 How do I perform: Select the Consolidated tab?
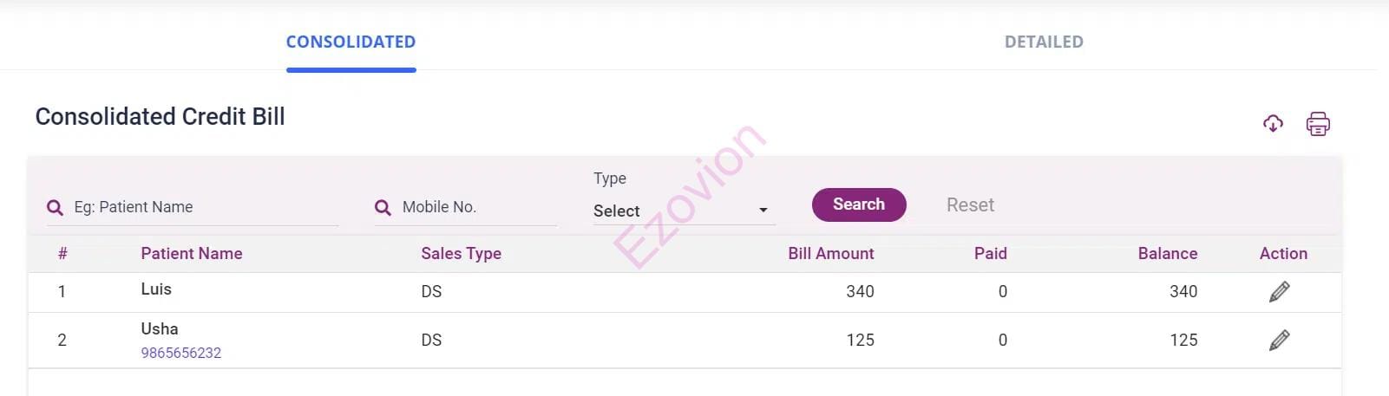[x=351, y=42]
